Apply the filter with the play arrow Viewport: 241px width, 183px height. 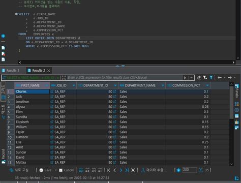point(185,78)
